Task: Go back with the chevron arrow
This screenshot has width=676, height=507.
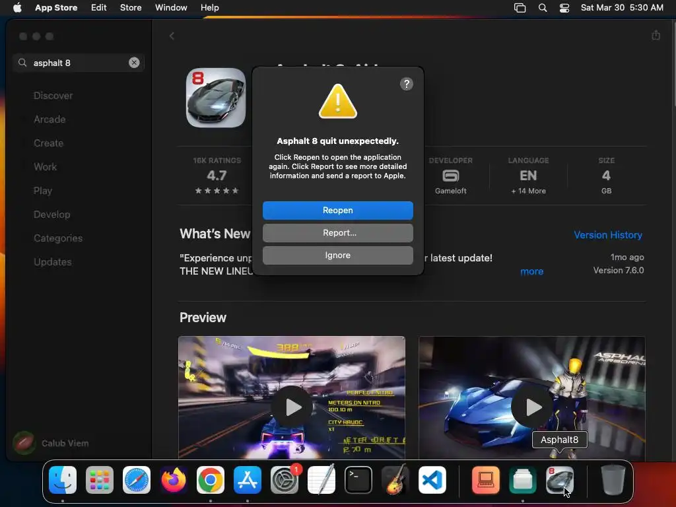Action: pos(172,36)
